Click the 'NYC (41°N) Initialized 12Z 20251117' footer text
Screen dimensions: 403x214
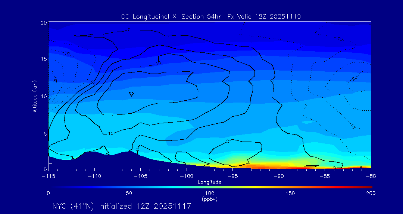click(x=122, y=206)
